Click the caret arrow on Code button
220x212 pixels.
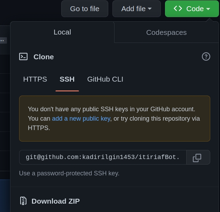click(208, 9)
